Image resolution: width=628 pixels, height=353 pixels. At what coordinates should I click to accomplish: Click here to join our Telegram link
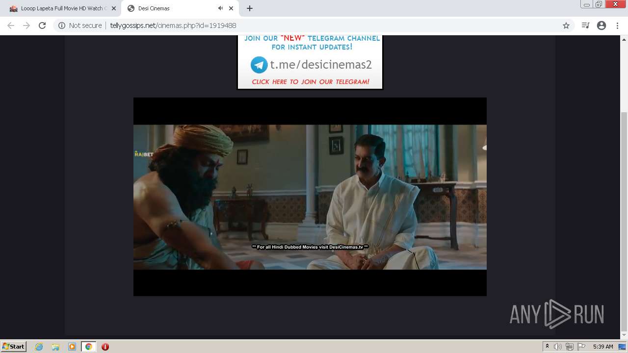click(x=311, y=82)
